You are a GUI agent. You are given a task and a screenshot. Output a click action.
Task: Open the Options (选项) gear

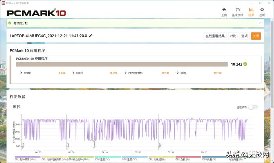tap(262, 12)
